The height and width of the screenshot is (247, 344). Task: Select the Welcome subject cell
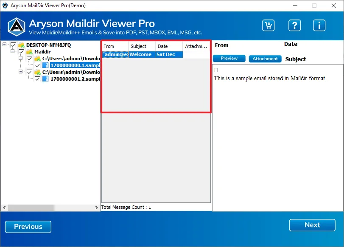point(142,54)
